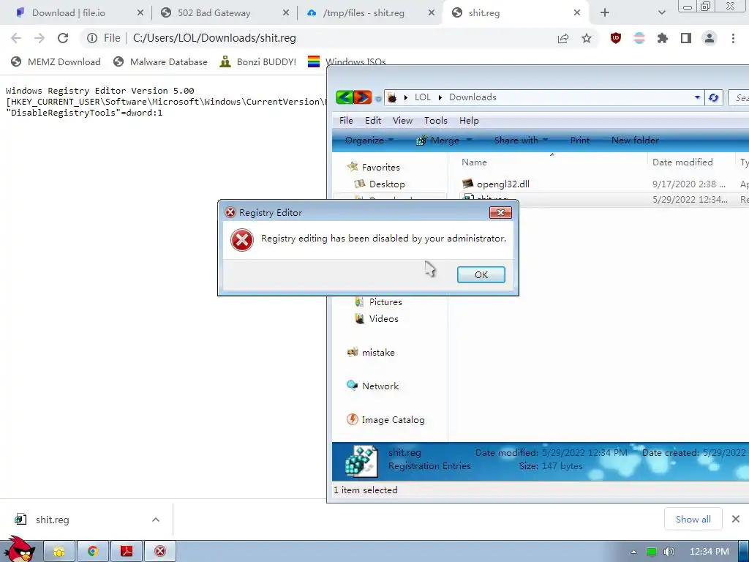The width and height of the screenshot is (749, 562).
Task: Go back with Chrome back arrow
Action: point(16,38)
